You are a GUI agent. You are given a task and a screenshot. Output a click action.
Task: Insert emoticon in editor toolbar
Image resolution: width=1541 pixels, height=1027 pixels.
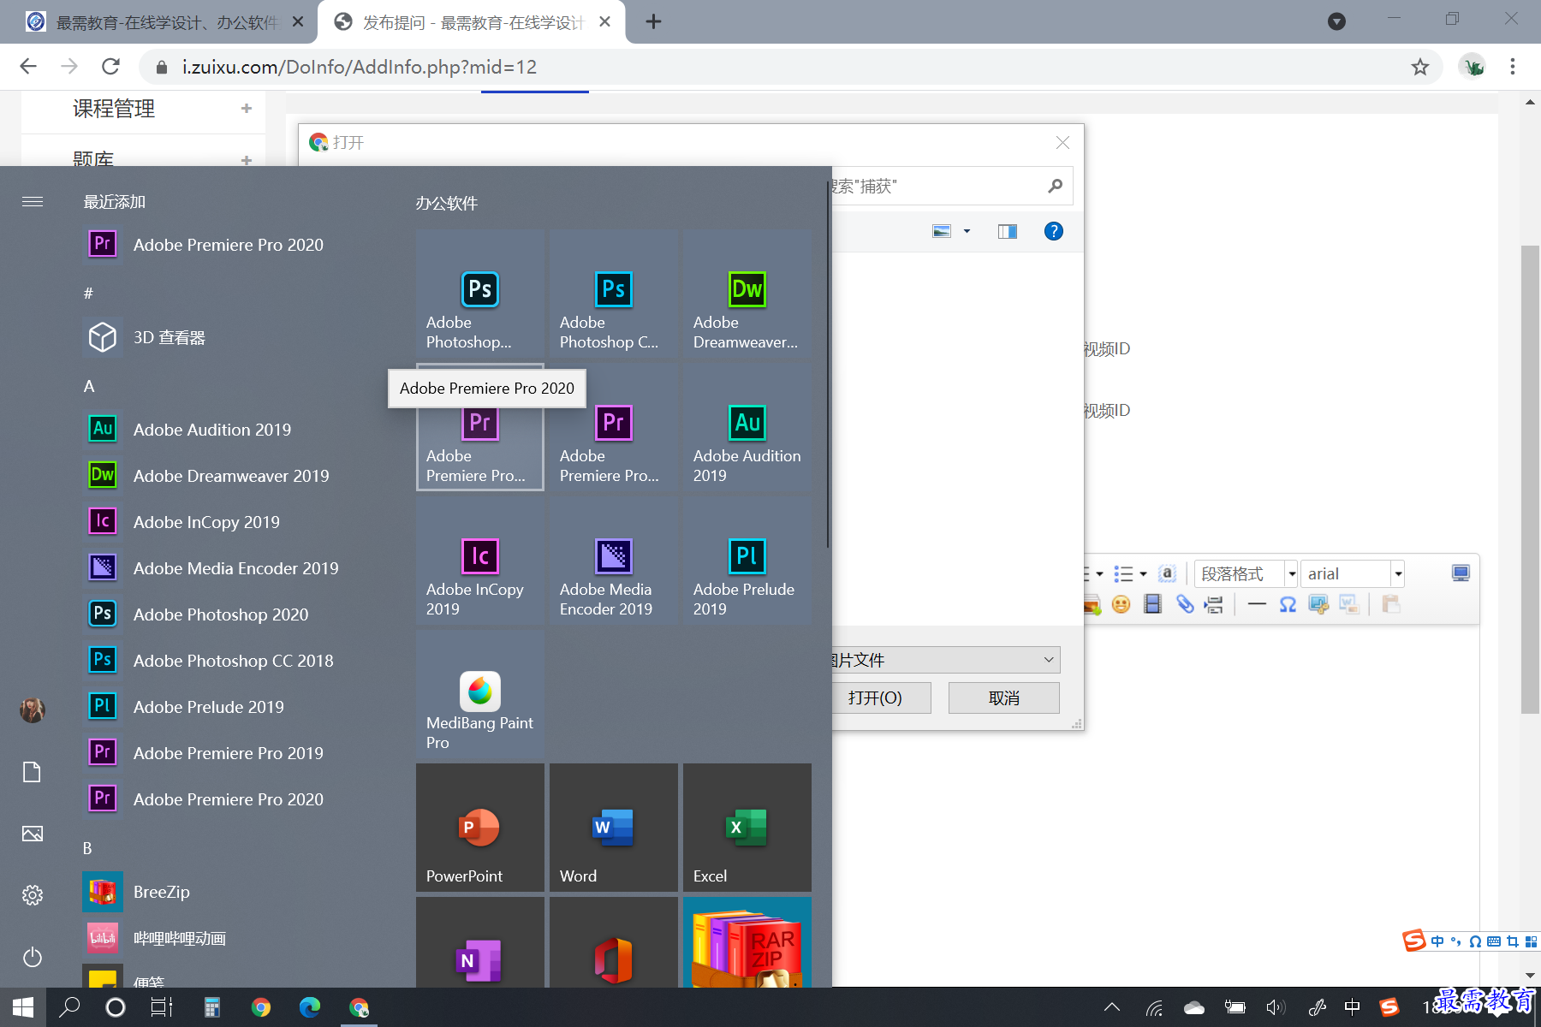(x=1121, y=604)
